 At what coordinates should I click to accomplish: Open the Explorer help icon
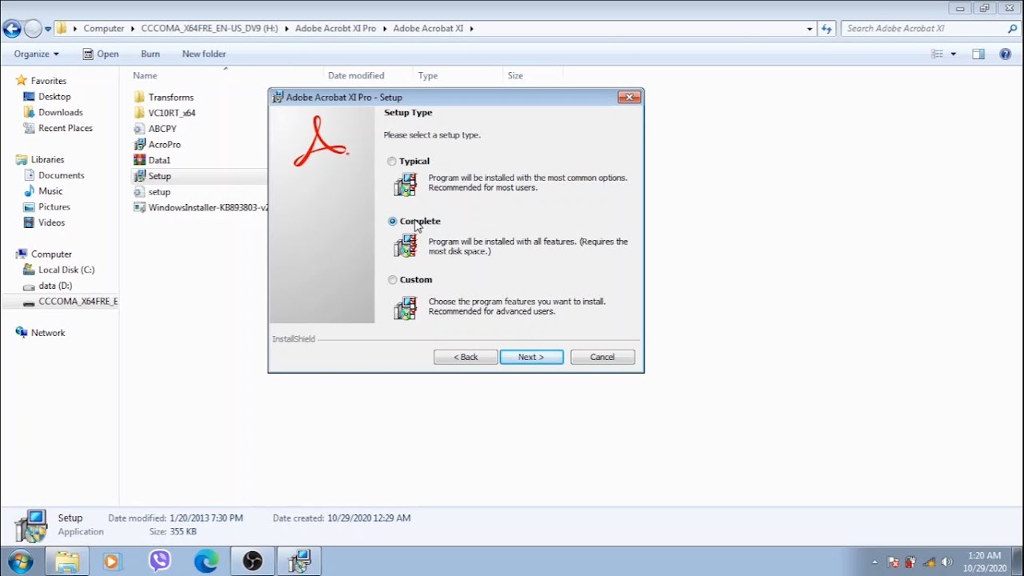point(1006,54)
